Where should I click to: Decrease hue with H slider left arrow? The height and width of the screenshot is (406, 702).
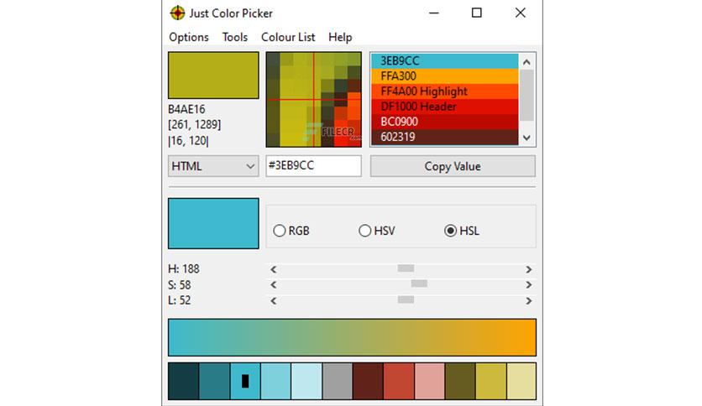[x=274, y=269]
